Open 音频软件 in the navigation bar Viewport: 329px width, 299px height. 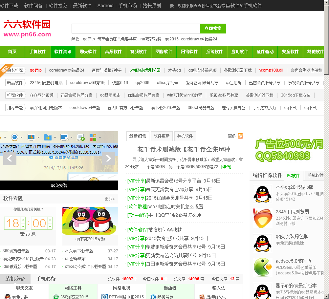point(114,52)
